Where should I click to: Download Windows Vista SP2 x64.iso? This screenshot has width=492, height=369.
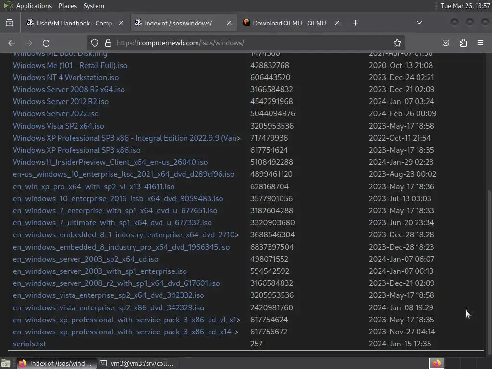point(58,126)
